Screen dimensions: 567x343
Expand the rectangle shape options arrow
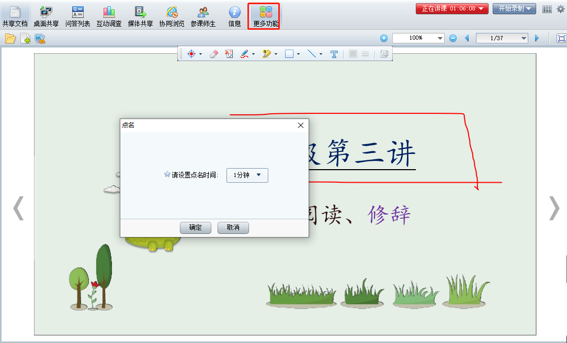[298, 54]
